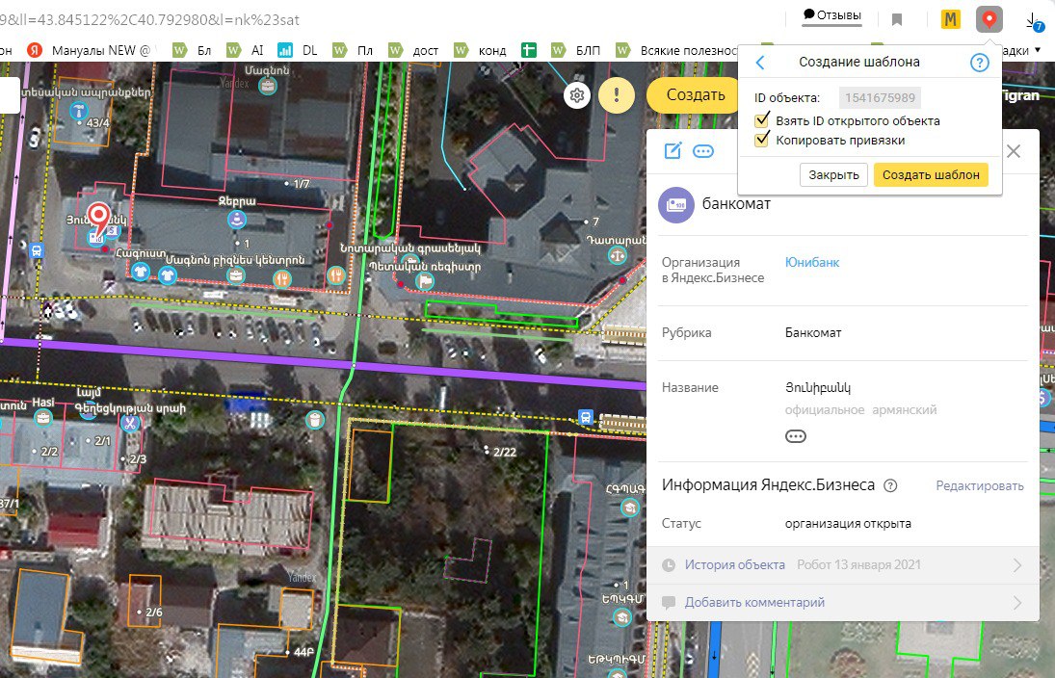
Task: Expand История объекта row chevron
Action: click(x=1017, y=565)
